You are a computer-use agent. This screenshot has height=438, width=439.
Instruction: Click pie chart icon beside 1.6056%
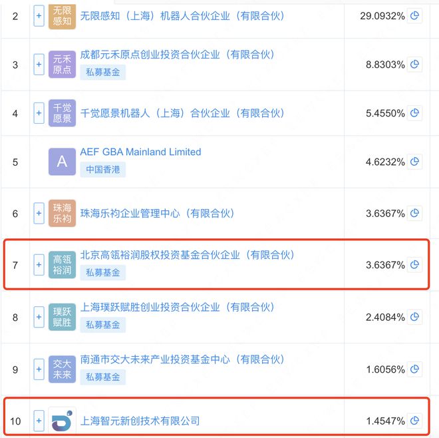(414, 369)
